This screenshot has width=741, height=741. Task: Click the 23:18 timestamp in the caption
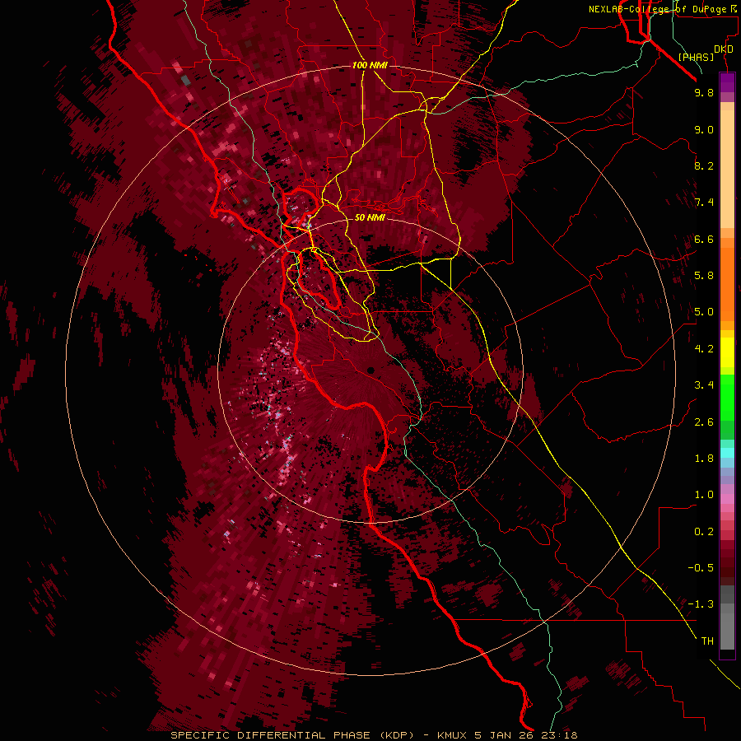[560, 735]
